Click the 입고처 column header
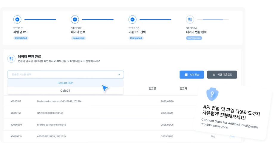Screen dimensions: 275x146 [183, 88]
